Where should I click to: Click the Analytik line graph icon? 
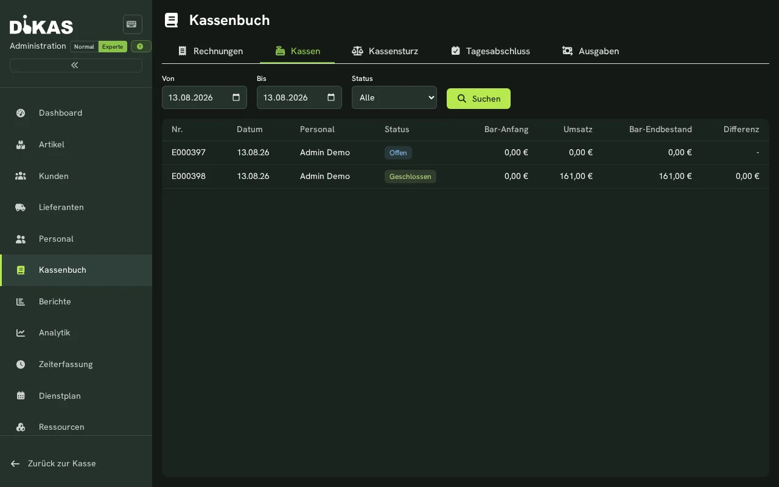coord(21,332)
